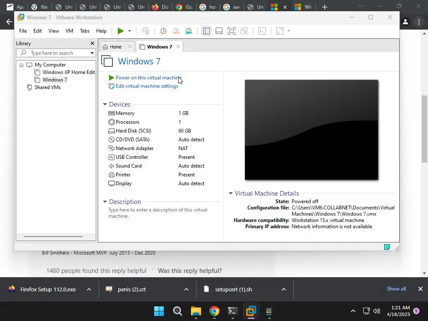Click the message log status bar icon
428x321 pixels.
[x=387, y=247]
